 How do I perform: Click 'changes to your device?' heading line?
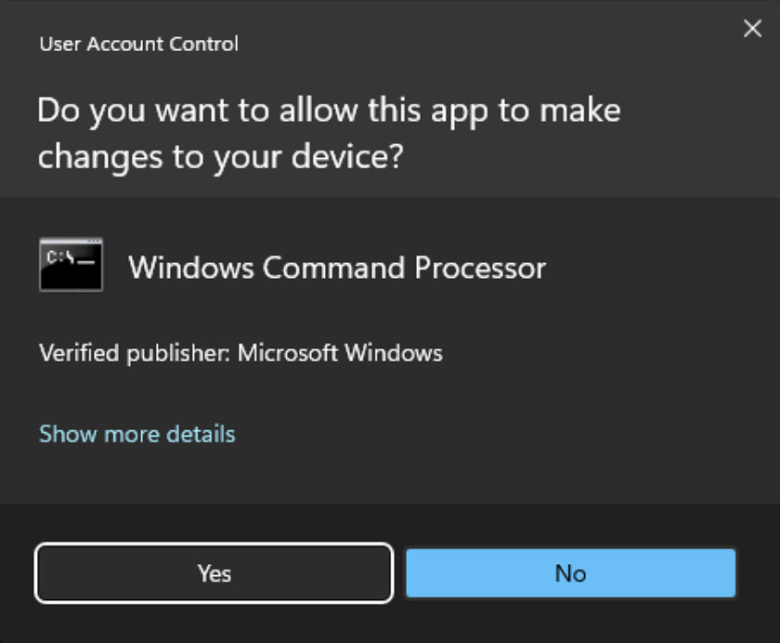point(220,157)
